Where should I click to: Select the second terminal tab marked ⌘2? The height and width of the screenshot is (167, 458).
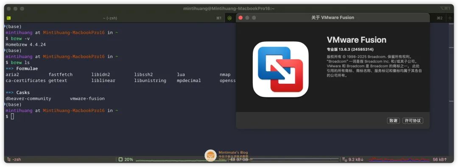440,18
